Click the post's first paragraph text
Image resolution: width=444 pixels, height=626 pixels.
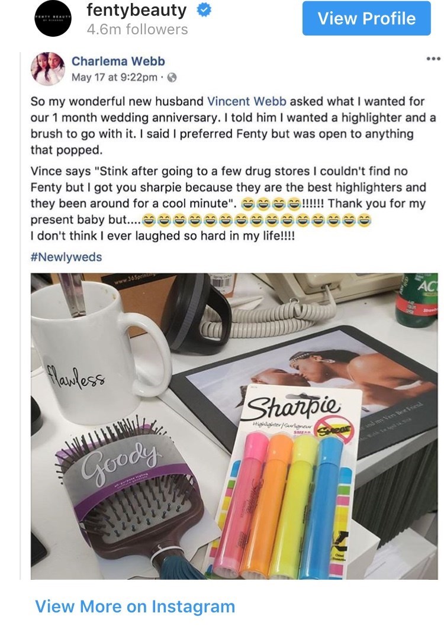pyautogui.click(x=233, y=125)
